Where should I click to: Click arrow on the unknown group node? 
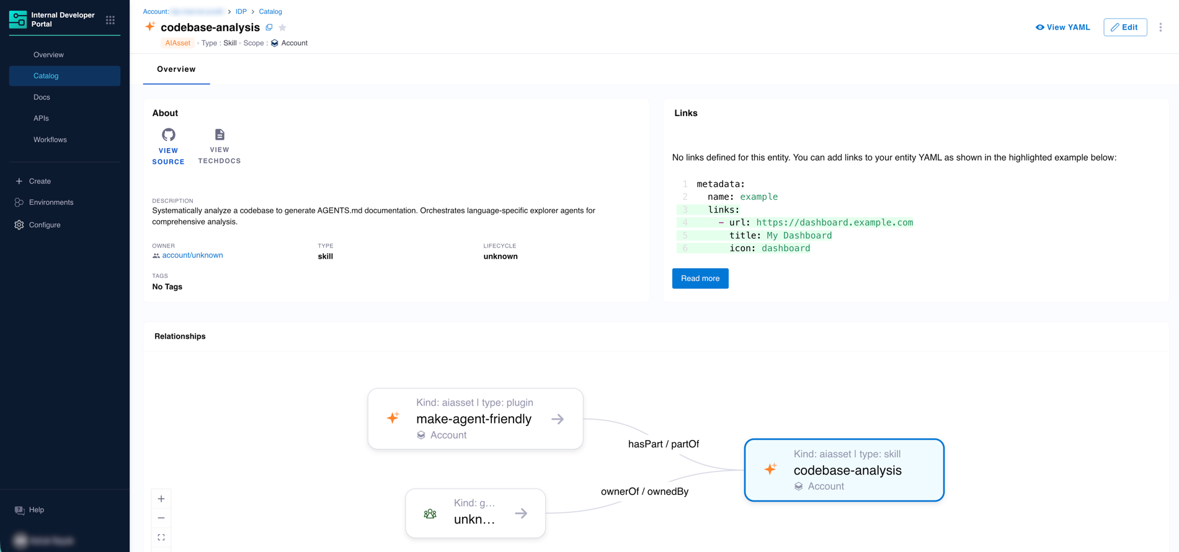pyautogui.click(x=521, y=514)
